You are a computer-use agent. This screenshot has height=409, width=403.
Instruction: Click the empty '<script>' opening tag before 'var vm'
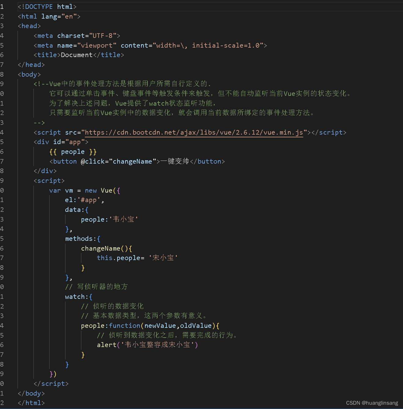pos(49,181)
